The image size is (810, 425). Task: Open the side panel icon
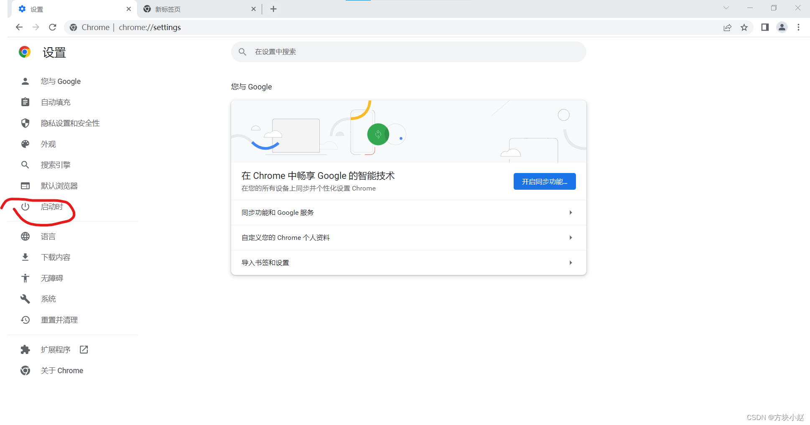tap(765, 27)
